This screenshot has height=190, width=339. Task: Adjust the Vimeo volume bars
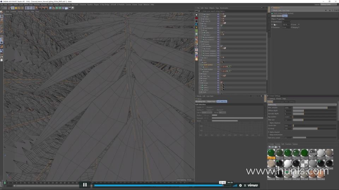tap(235, 185)
